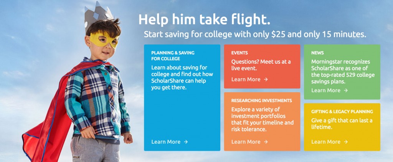Viewport: 393px width, 162px height.
Task: Select Learn More for Researching Investments
Action: tap(246, 142)
